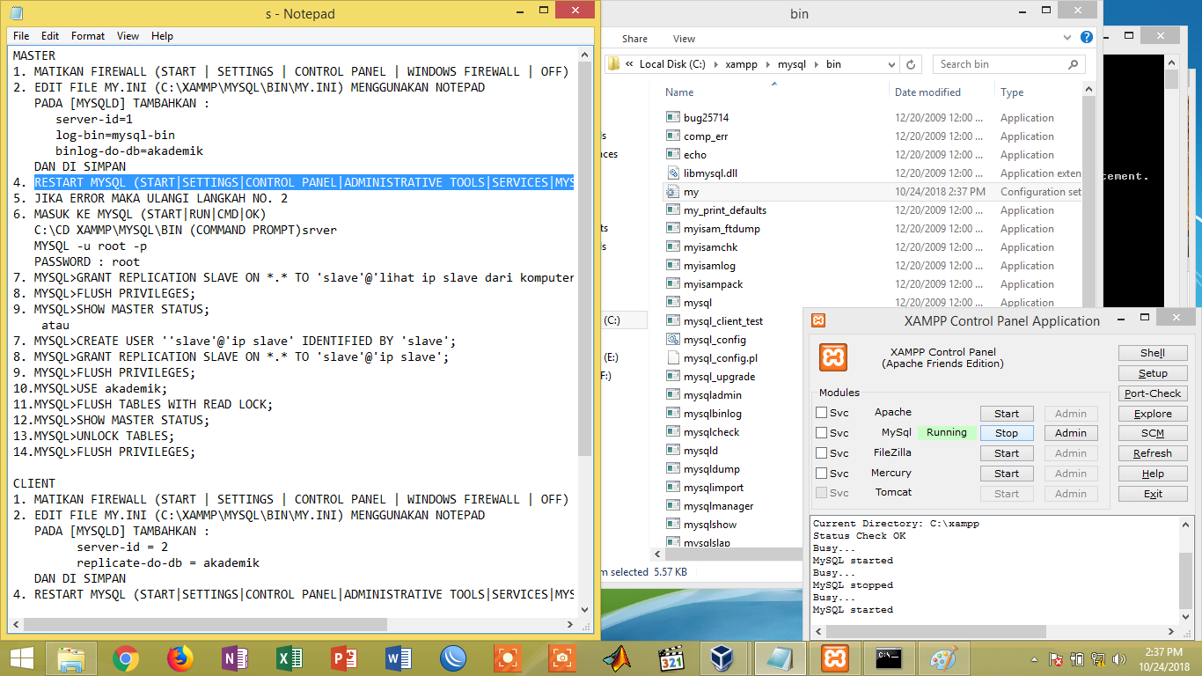
Task: Open Notepad File menu
Action: (x=21, y=36)
